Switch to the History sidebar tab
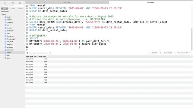 [20, 9]
